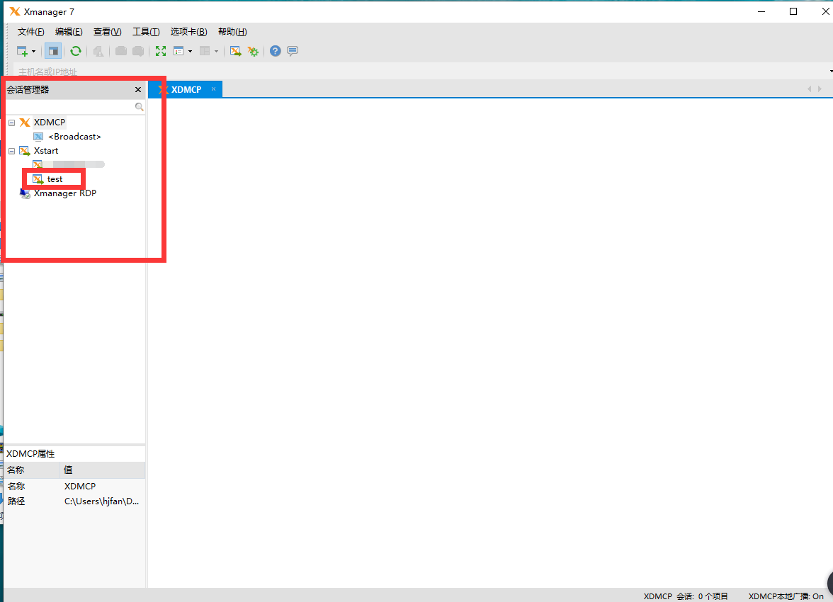
Task: Select the full screen toolbar icon
Action: pyautogui.click(x=161, y=51)
